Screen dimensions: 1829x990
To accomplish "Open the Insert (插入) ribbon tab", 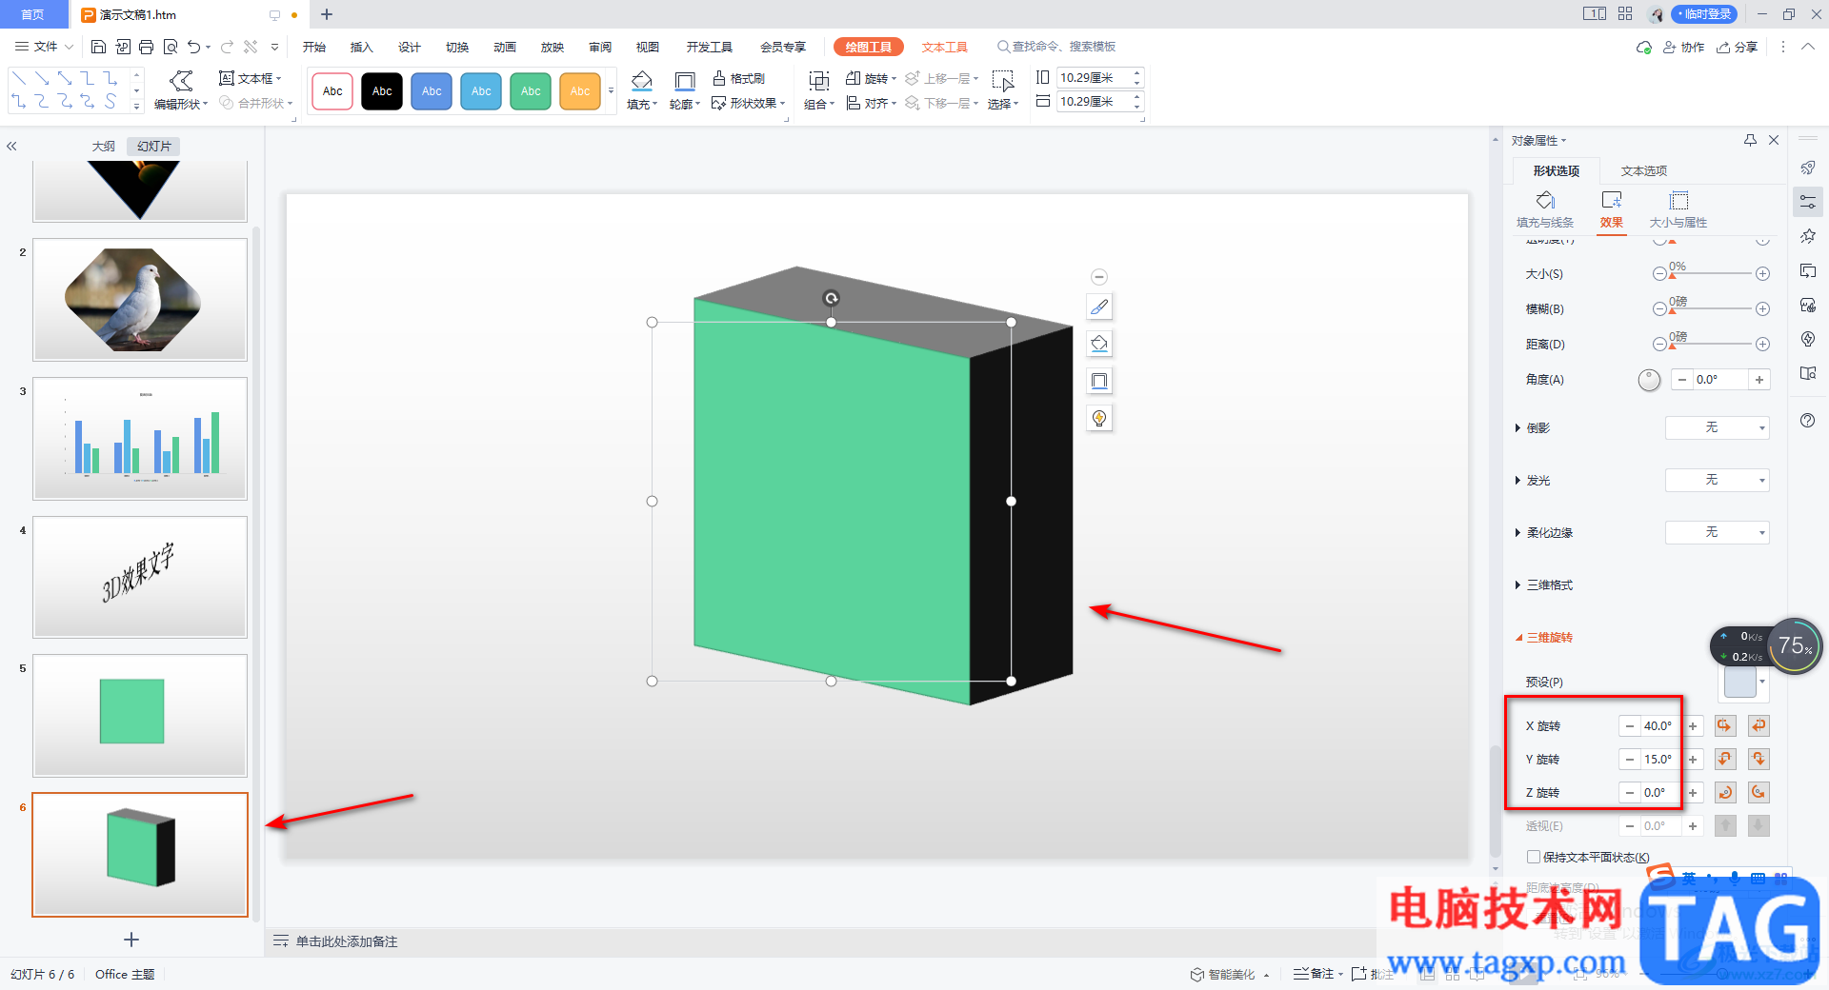I will pyautogui.click(x=361, y=47).
